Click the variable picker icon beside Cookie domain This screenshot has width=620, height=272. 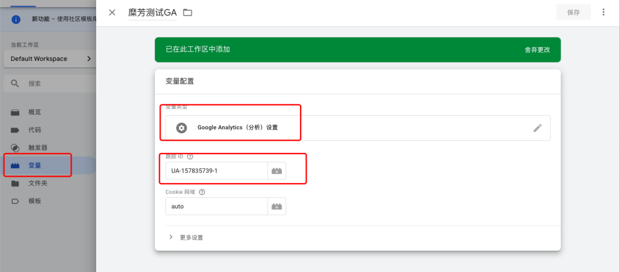click(276, 206)
